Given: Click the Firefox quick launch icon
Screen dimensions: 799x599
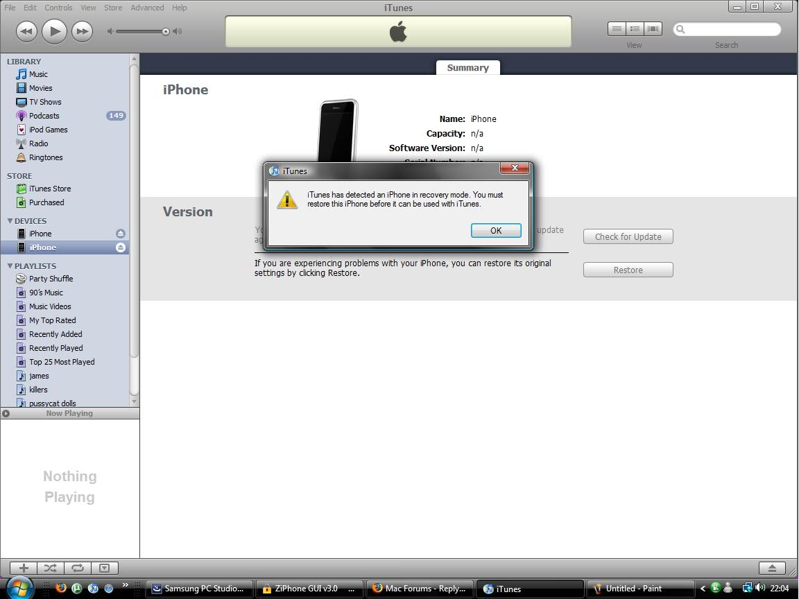Looking at the screenshot, I should coord(61,588).
